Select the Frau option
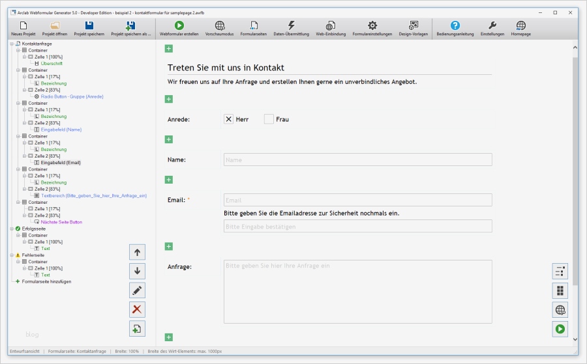The height and width of the screenshot is (364, 587). coord(269,119)
